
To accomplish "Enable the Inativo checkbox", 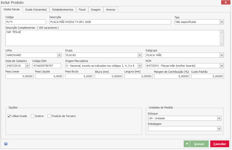I will pyautogui.click(x=33, y=116).
